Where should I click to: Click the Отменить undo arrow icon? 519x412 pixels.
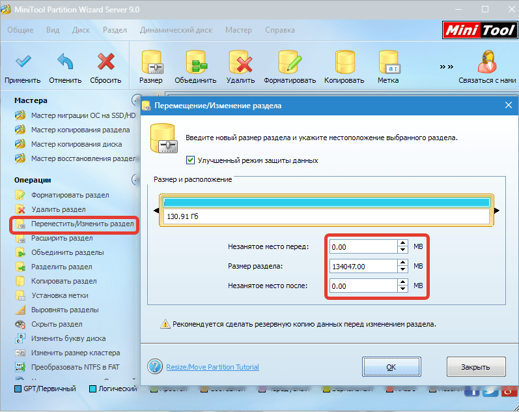65,61
